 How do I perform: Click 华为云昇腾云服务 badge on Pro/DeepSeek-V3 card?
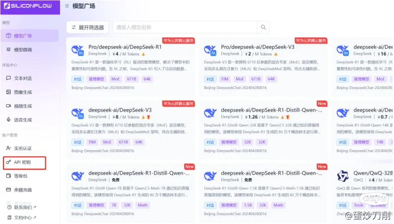point(311,40)
